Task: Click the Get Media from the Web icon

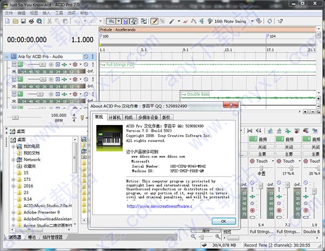Action: pyautogui.click(x=39, y=21)
